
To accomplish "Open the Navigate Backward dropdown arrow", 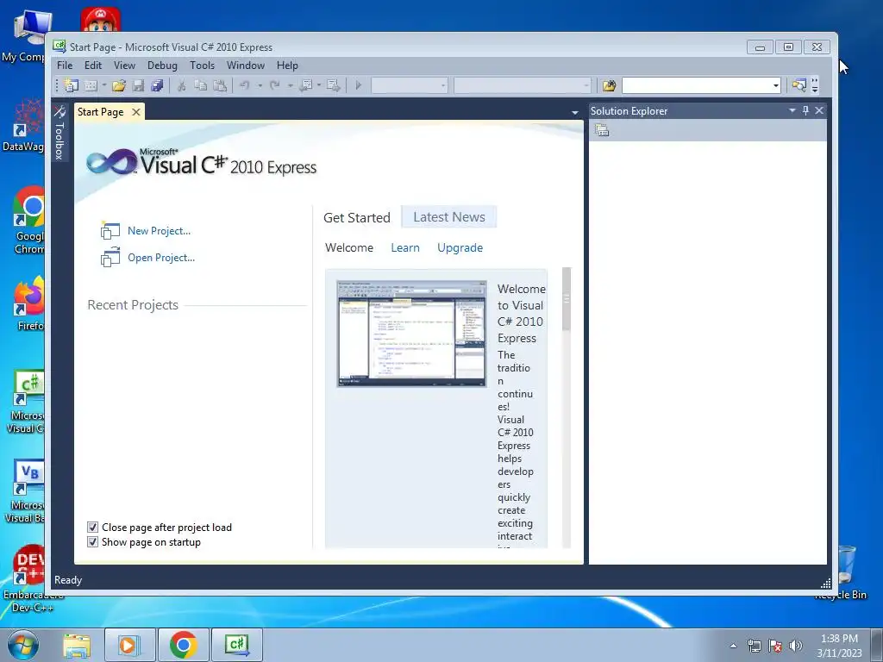I will point(319,85).
